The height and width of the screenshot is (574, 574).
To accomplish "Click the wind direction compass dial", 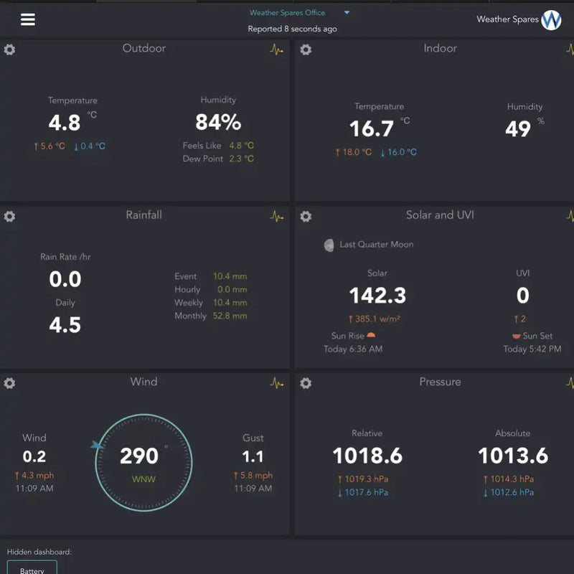I will tap(143, 463).
